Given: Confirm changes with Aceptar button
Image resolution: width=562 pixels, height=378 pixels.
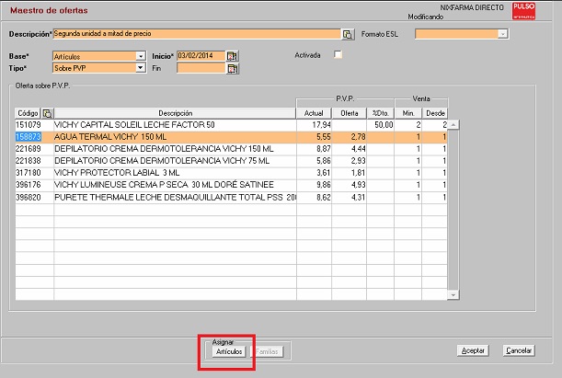Looking at the screenshot, I should [473, 350].
